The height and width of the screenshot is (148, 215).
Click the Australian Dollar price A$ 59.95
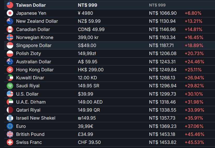click(87, 62)
